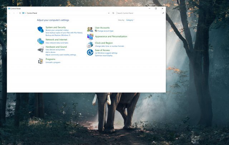Refresh the Control Panel view
Screen dimensions: 229x145
click(113, 13)
